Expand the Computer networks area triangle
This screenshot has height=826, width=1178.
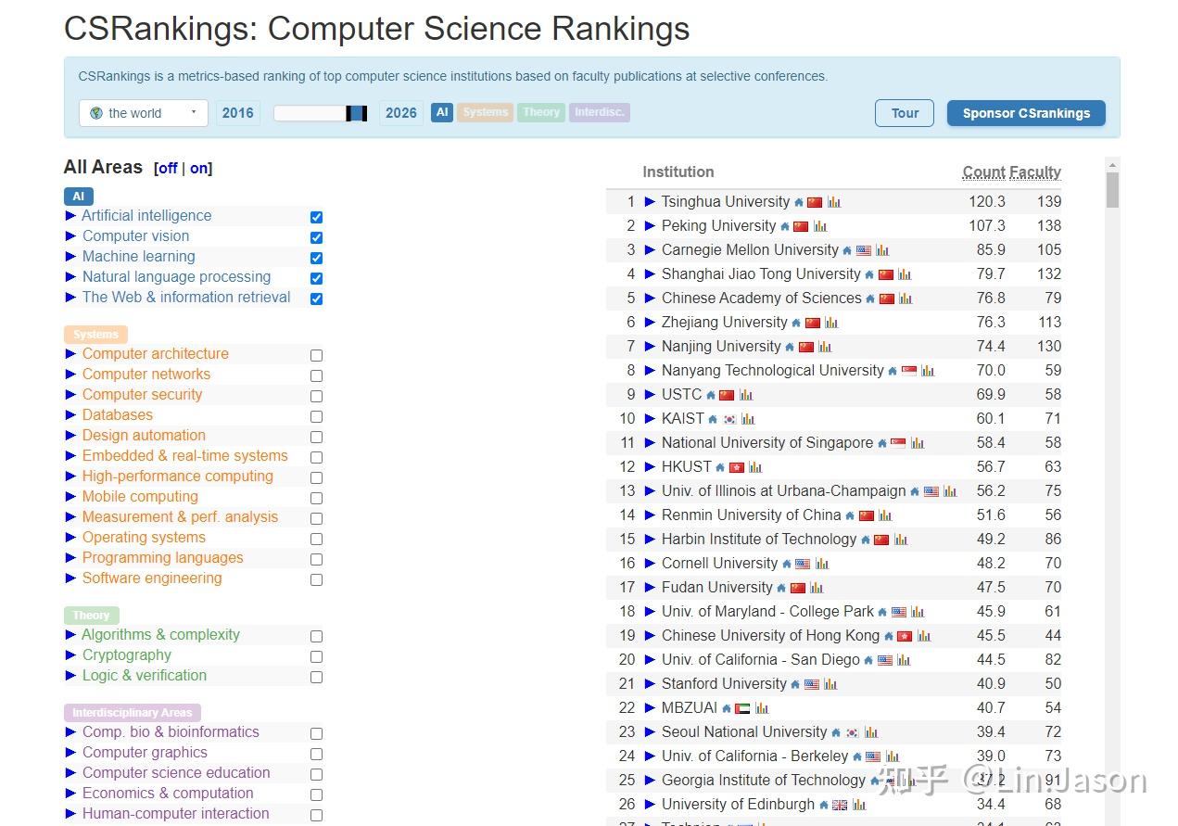(71, 375)
